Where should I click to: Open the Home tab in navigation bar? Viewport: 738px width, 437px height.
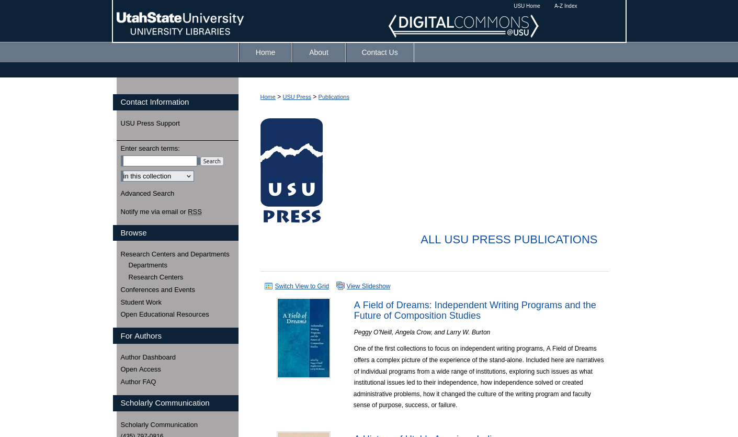265,52
